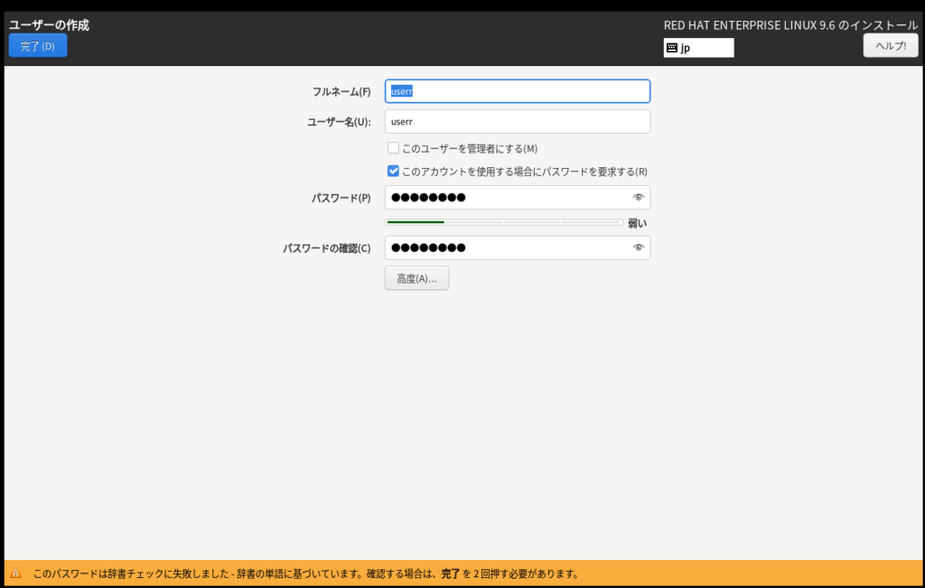Viewport: 925px width, 588px height.
Task: Reveal password using eye icon in パスワード field
Action: pos(639,197)
